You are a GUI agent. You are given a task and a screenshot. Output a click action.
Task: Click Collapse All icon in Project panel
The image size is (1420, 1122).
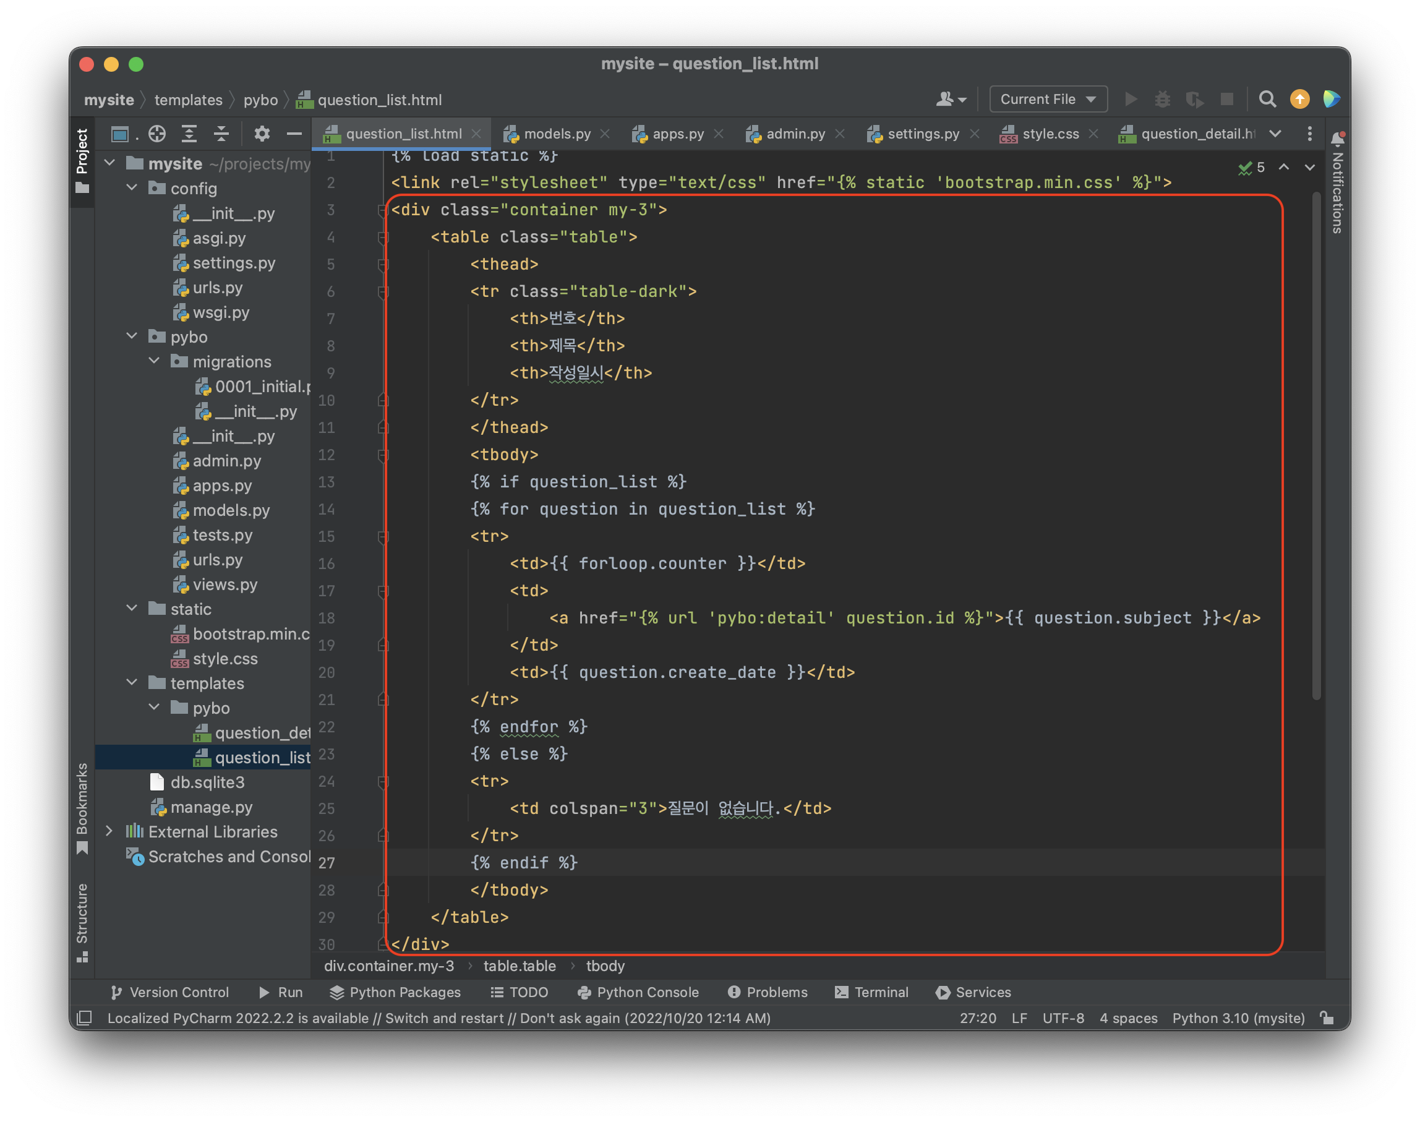point(221,134)
